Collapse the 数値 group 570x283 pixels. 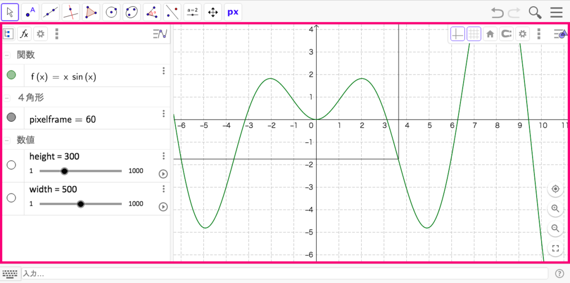7,140
